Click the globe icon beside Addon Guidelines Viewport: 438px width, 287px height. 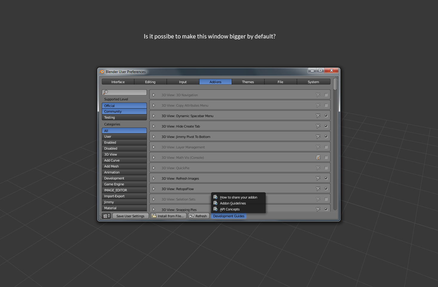(216, 203)
